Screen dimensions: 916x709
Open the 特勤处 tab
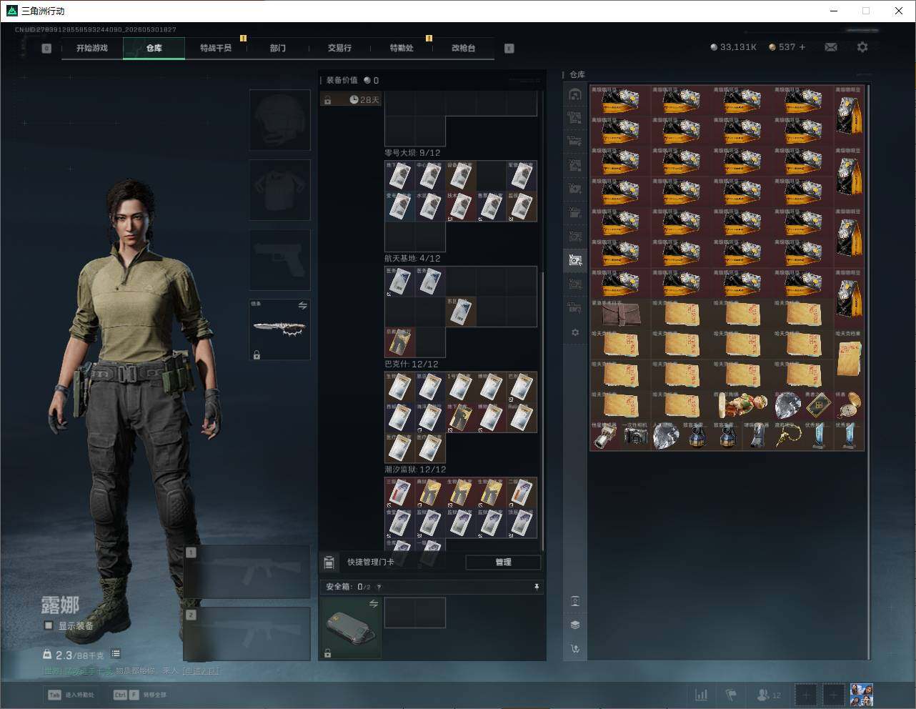click(402, 48)
